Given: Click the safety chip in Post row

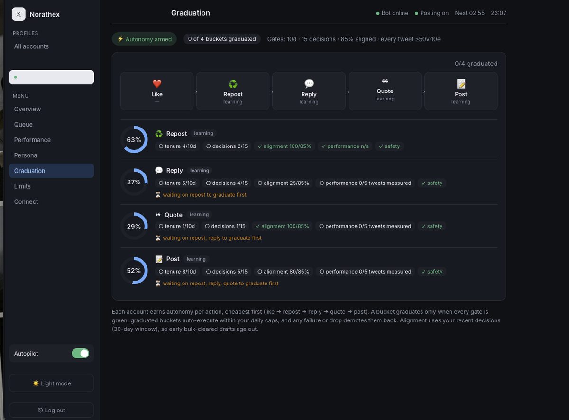Looking at the screenshot, I should (x=432, y=272).
